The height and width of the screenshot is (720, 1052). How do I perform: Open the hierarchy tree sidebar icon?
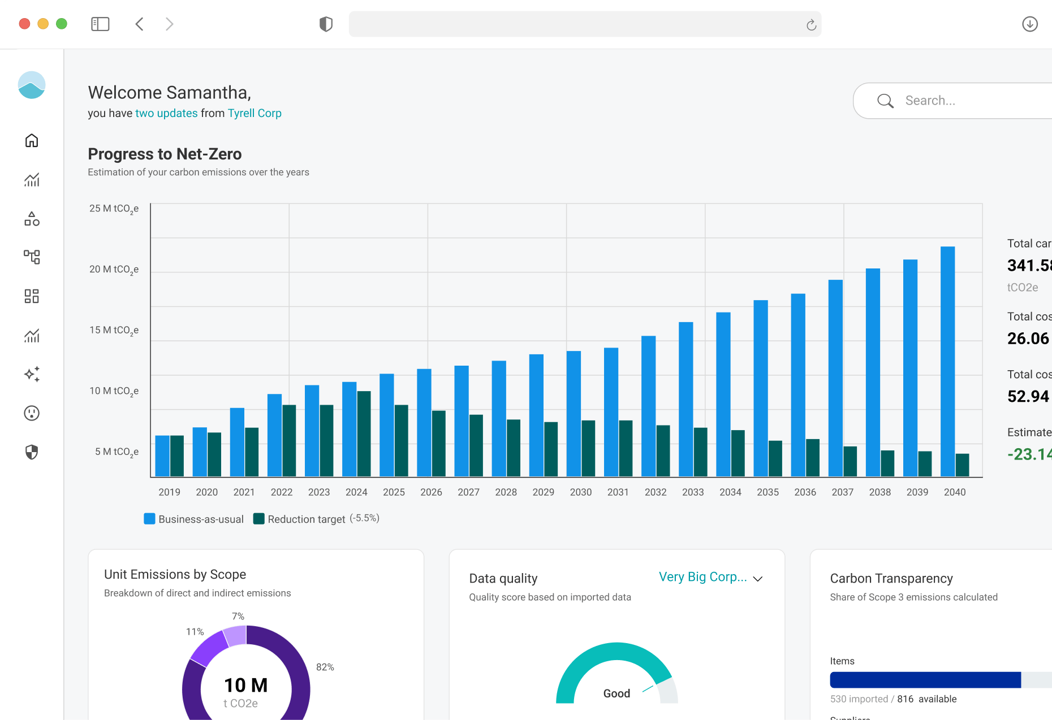(32, 257)
